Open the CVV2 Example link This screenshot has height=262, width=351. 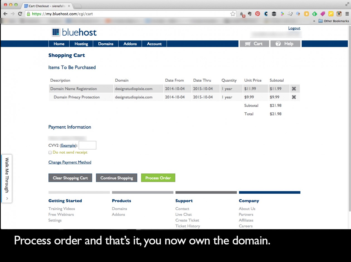tap(68, 145)
